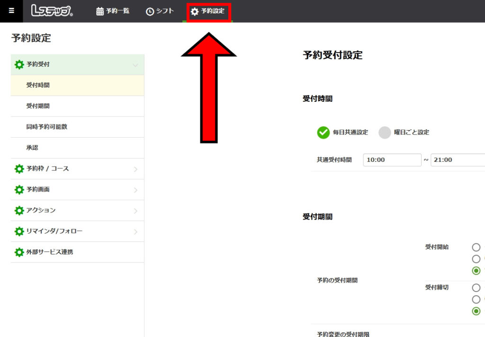Select the 毎日共通設定 option
The height and width of the screenshot is (337, 485).
[x=323, y=133]
